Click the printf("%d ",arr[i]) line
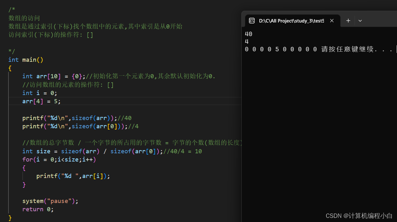Image resolution: width=397 pixels, height=222 pixels. pos(73,176)
